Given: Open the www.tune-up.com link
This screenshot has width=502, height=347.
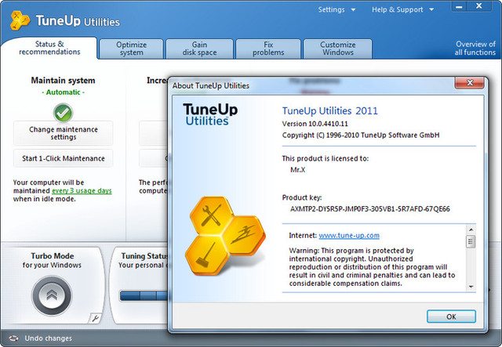Looking at the screenshot, I should [349, 236].
